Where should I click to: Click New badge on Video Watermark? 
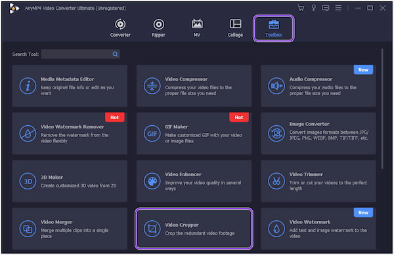click(x=363, y=212)
